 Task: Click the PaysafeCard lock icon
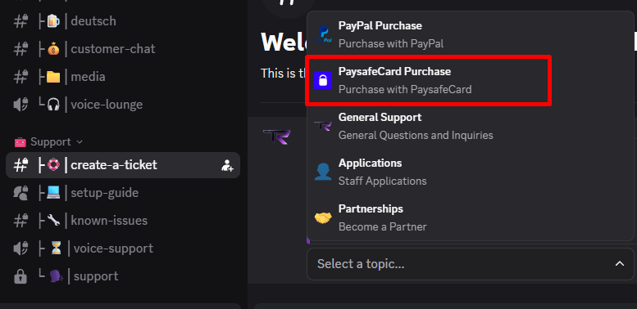(323, 80)
